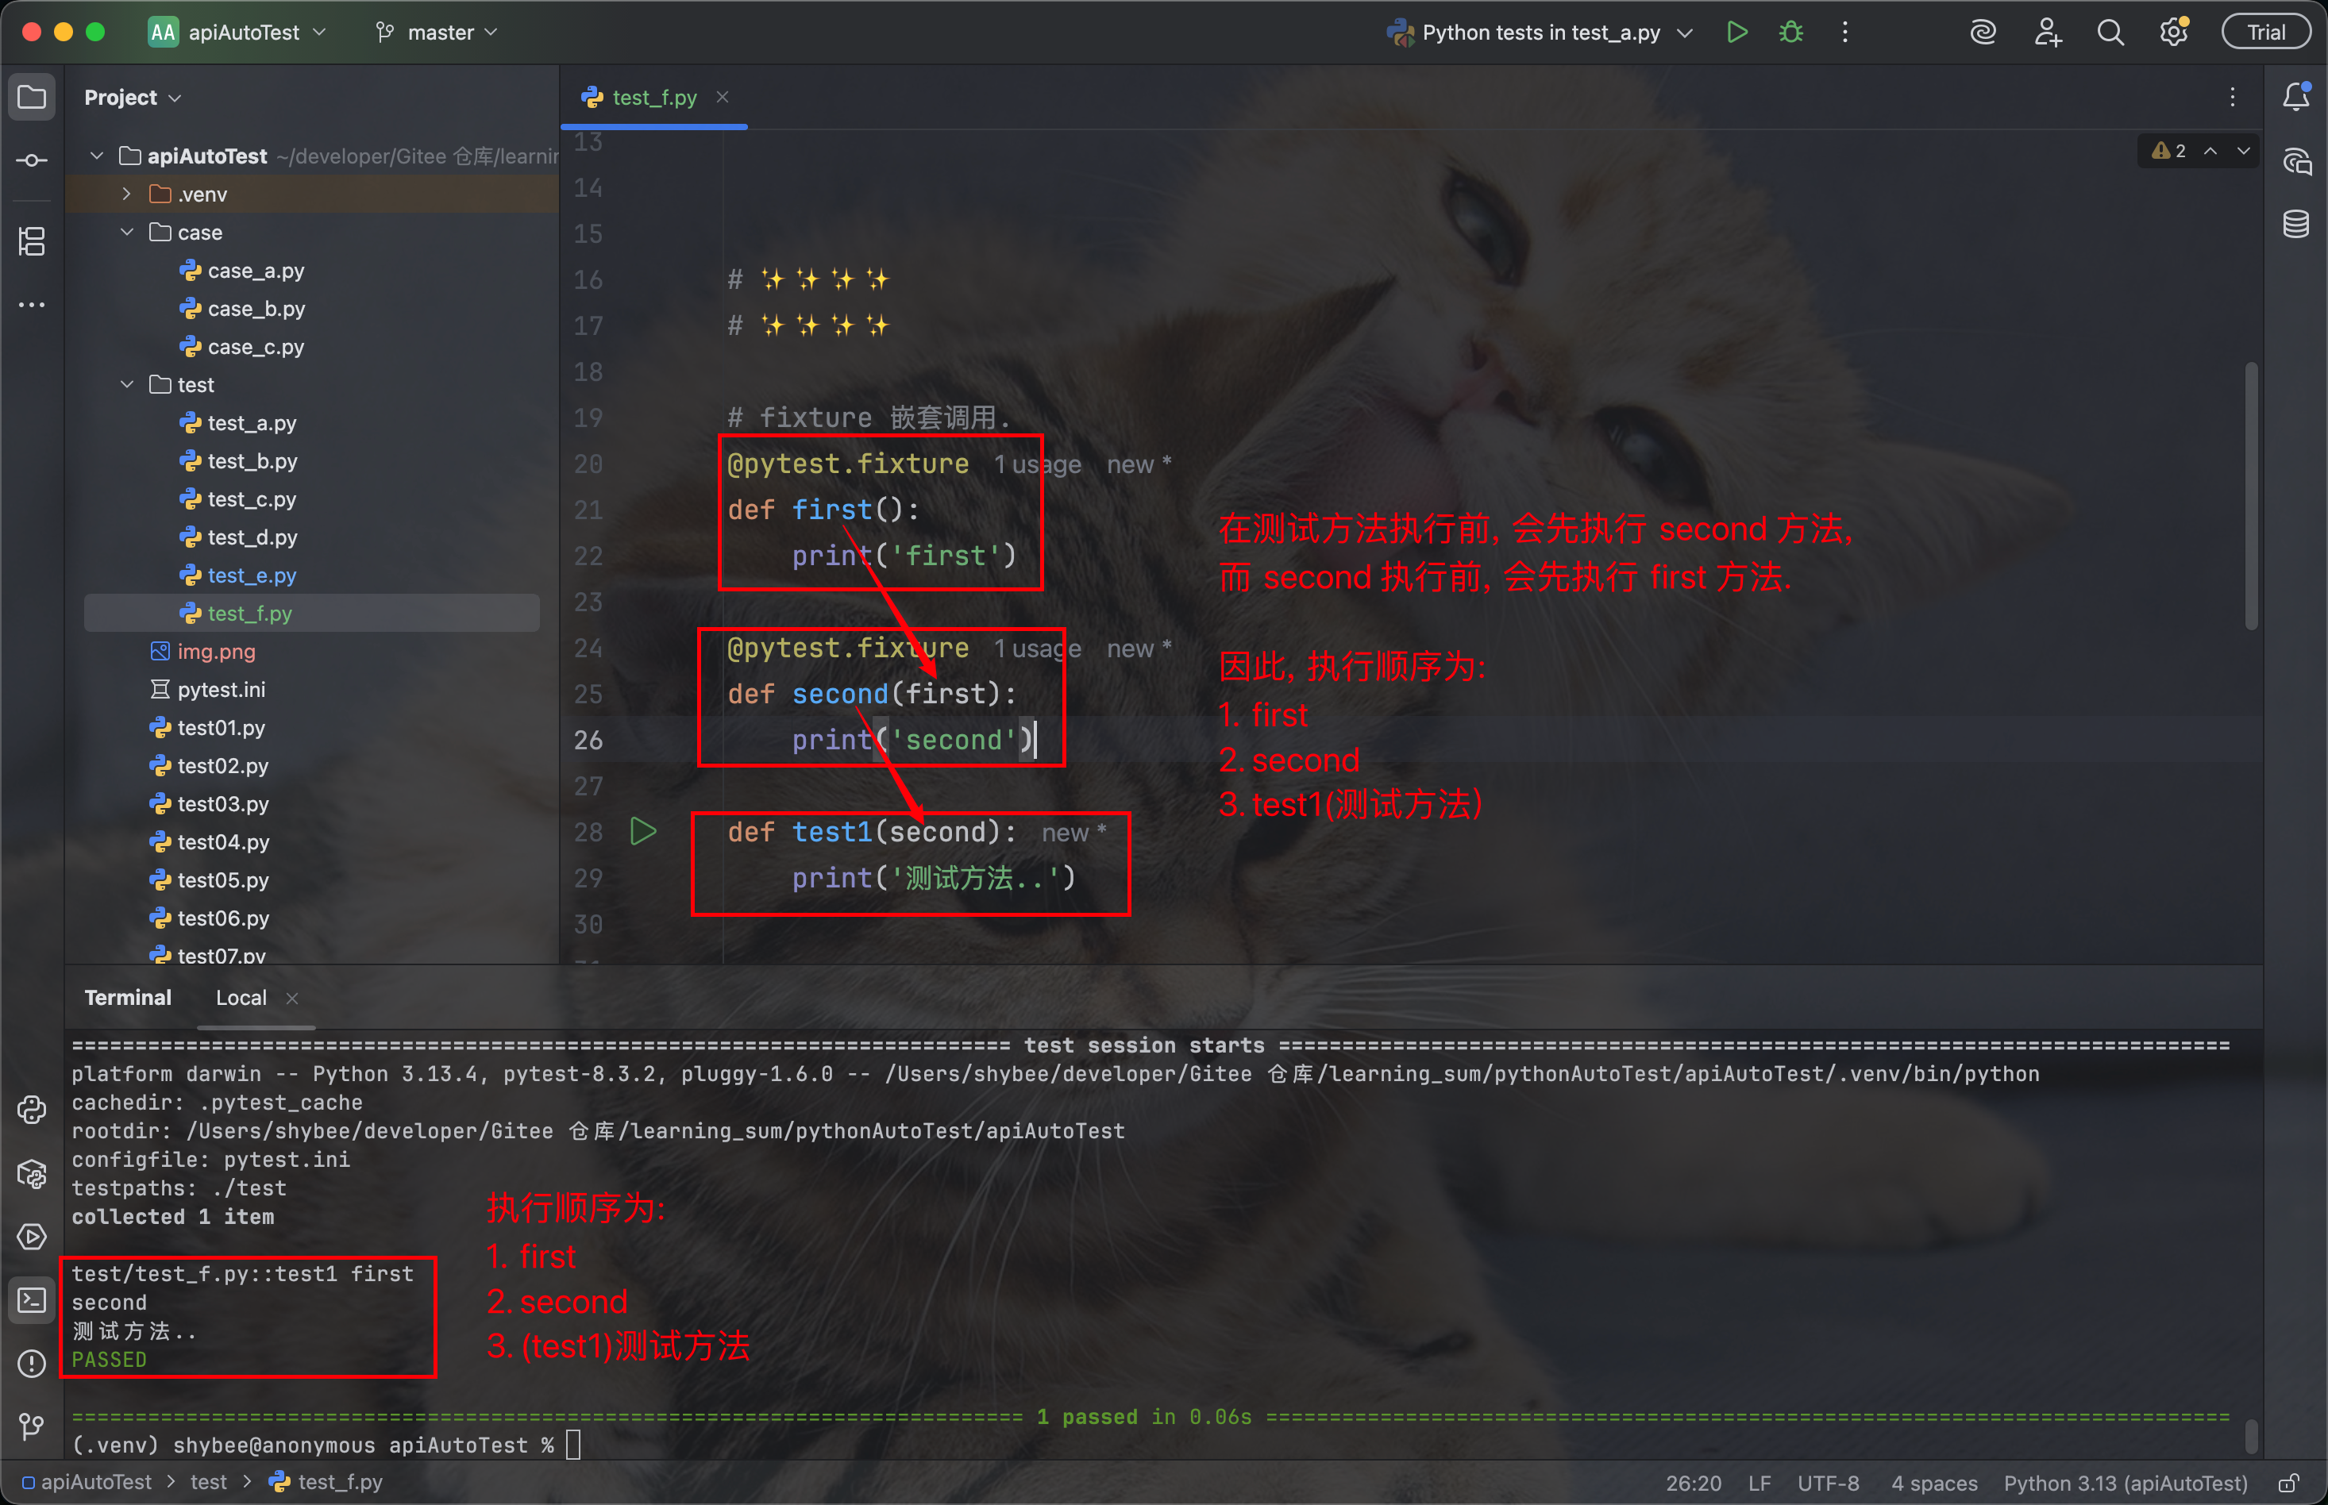Open the Database tool window

click(2295, 224)
